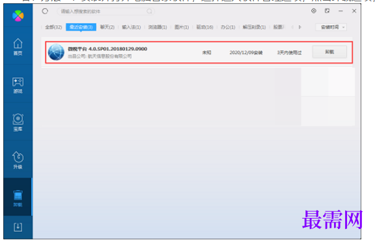The height and width of the screenshot is (240, 375).
Task: Click the colorful 360 software manager logo
Action: 18,16
